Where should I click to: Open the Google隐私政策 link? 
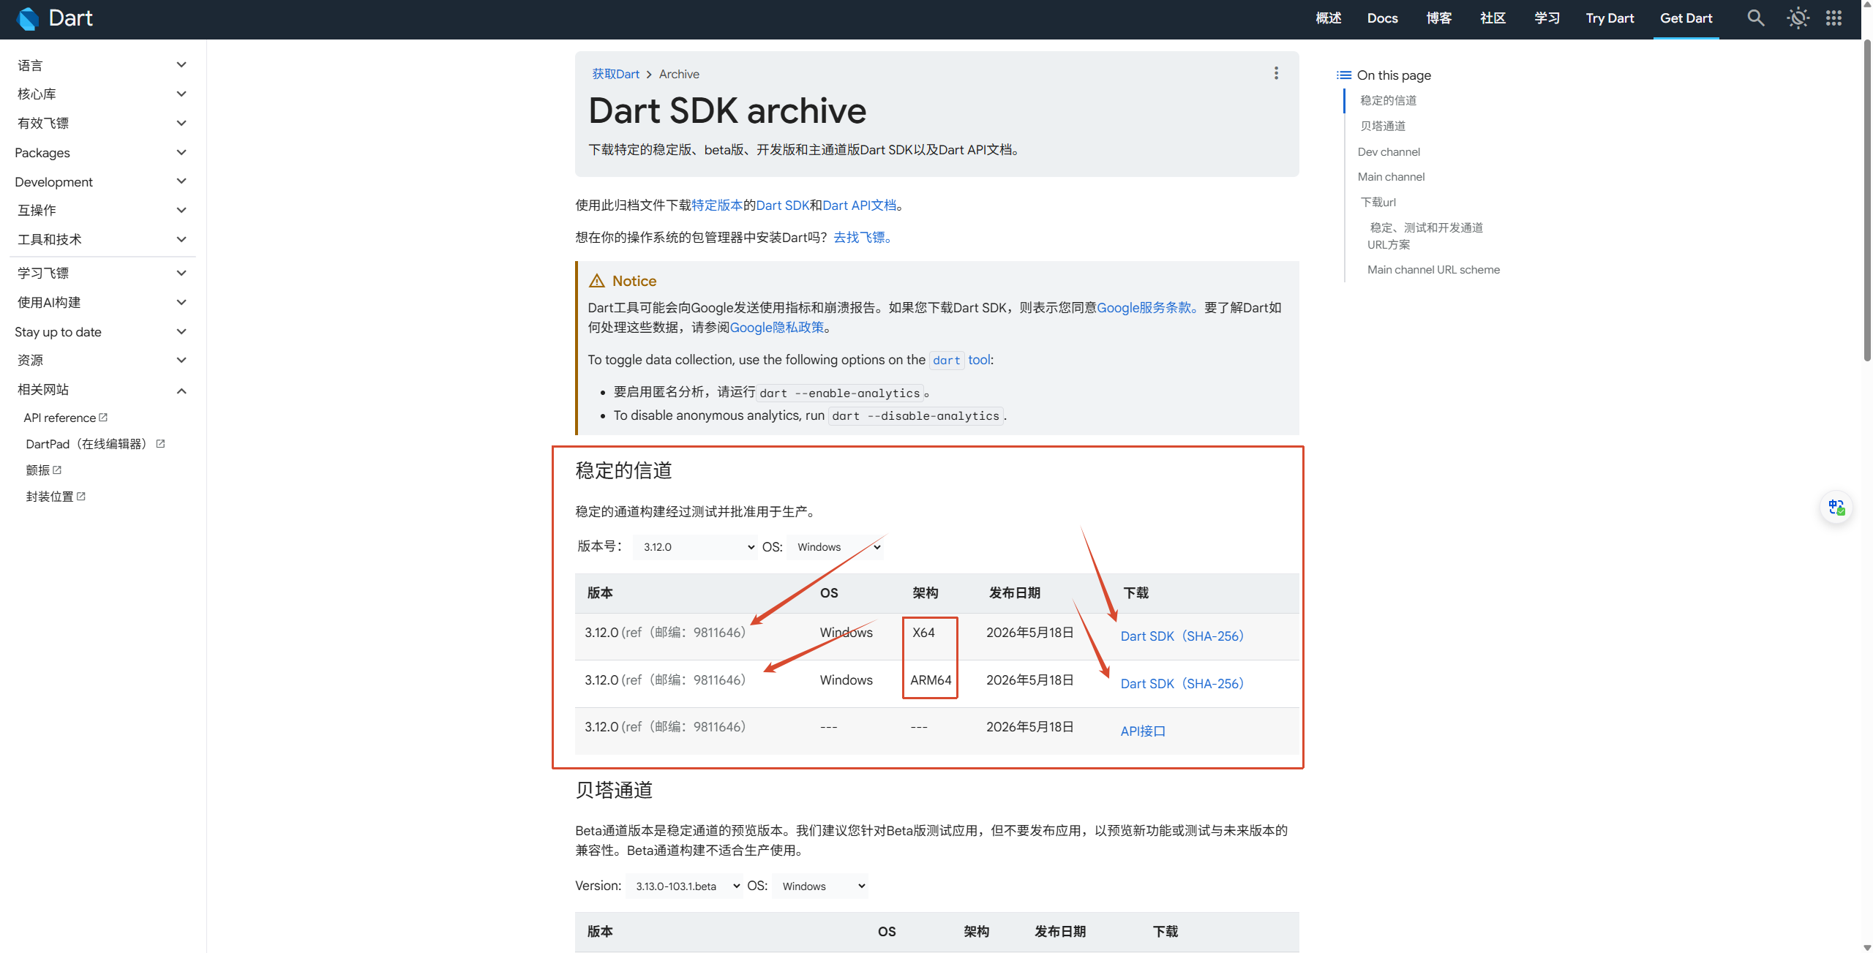click(777, 327)
